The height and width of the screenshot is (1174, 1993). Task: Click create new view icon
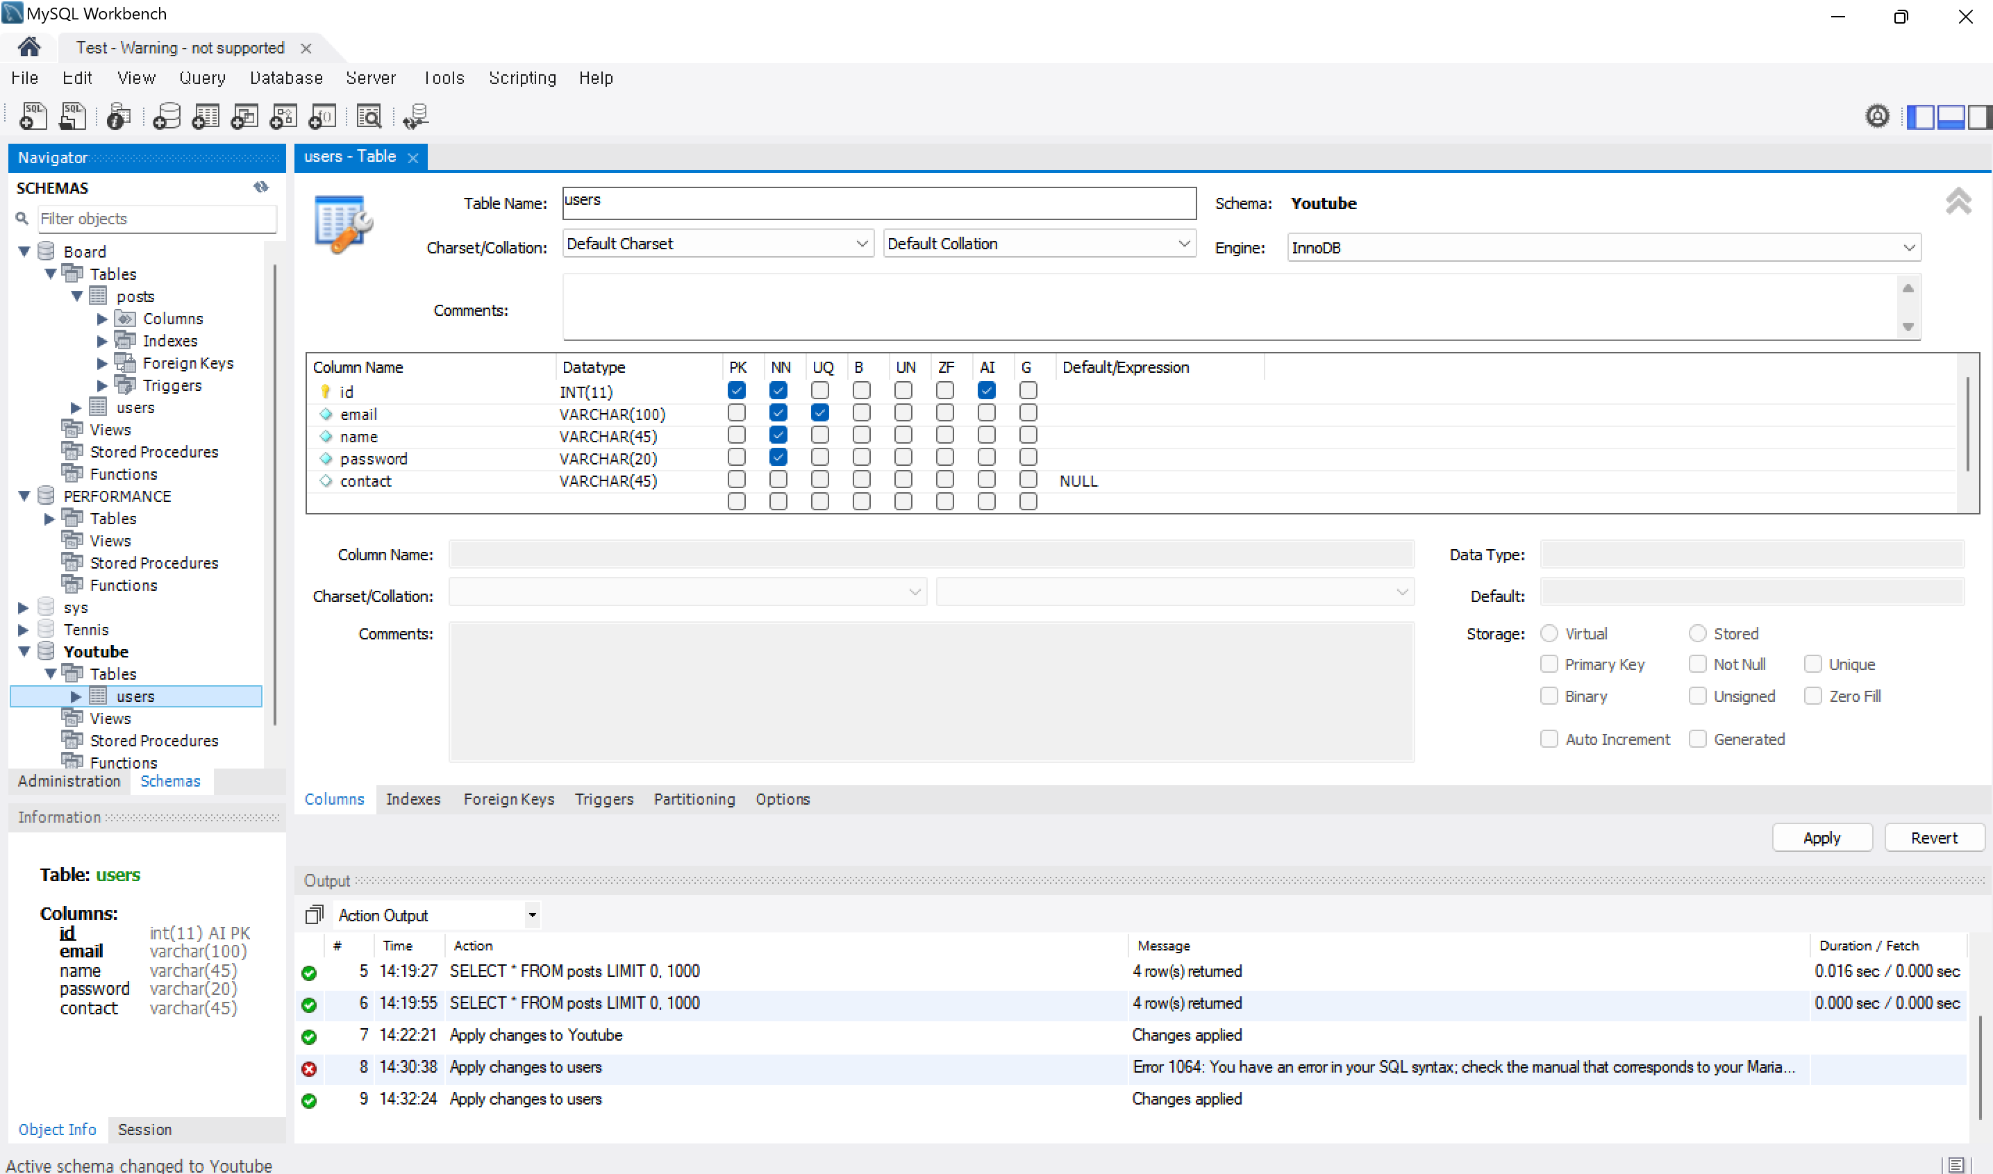244,117
